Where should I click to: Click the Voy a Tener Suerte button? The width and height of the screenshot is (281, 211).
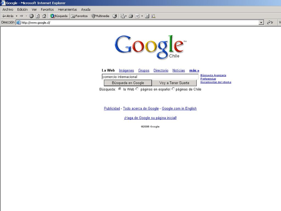174,83
